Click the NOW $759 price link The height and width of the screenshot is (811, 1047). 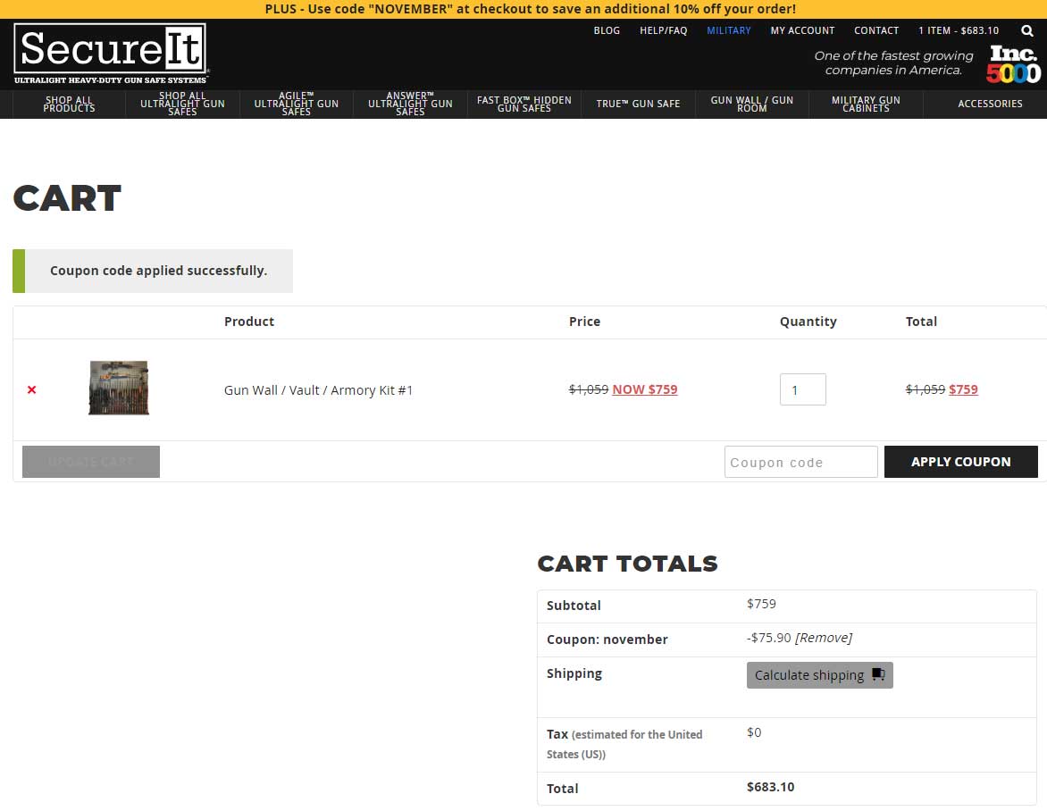click(644, 389)
